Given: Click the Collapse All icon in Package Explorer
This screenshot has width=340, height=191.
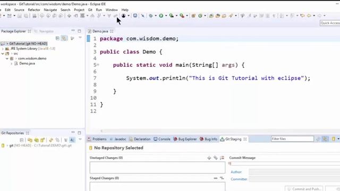Looking at the screenshot, I should 57,38.
